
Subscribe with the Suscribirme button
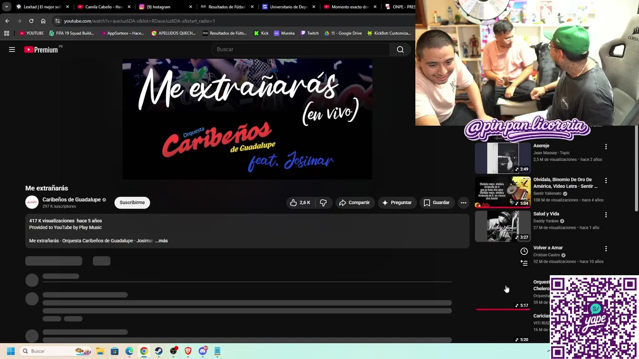(132, 202)
